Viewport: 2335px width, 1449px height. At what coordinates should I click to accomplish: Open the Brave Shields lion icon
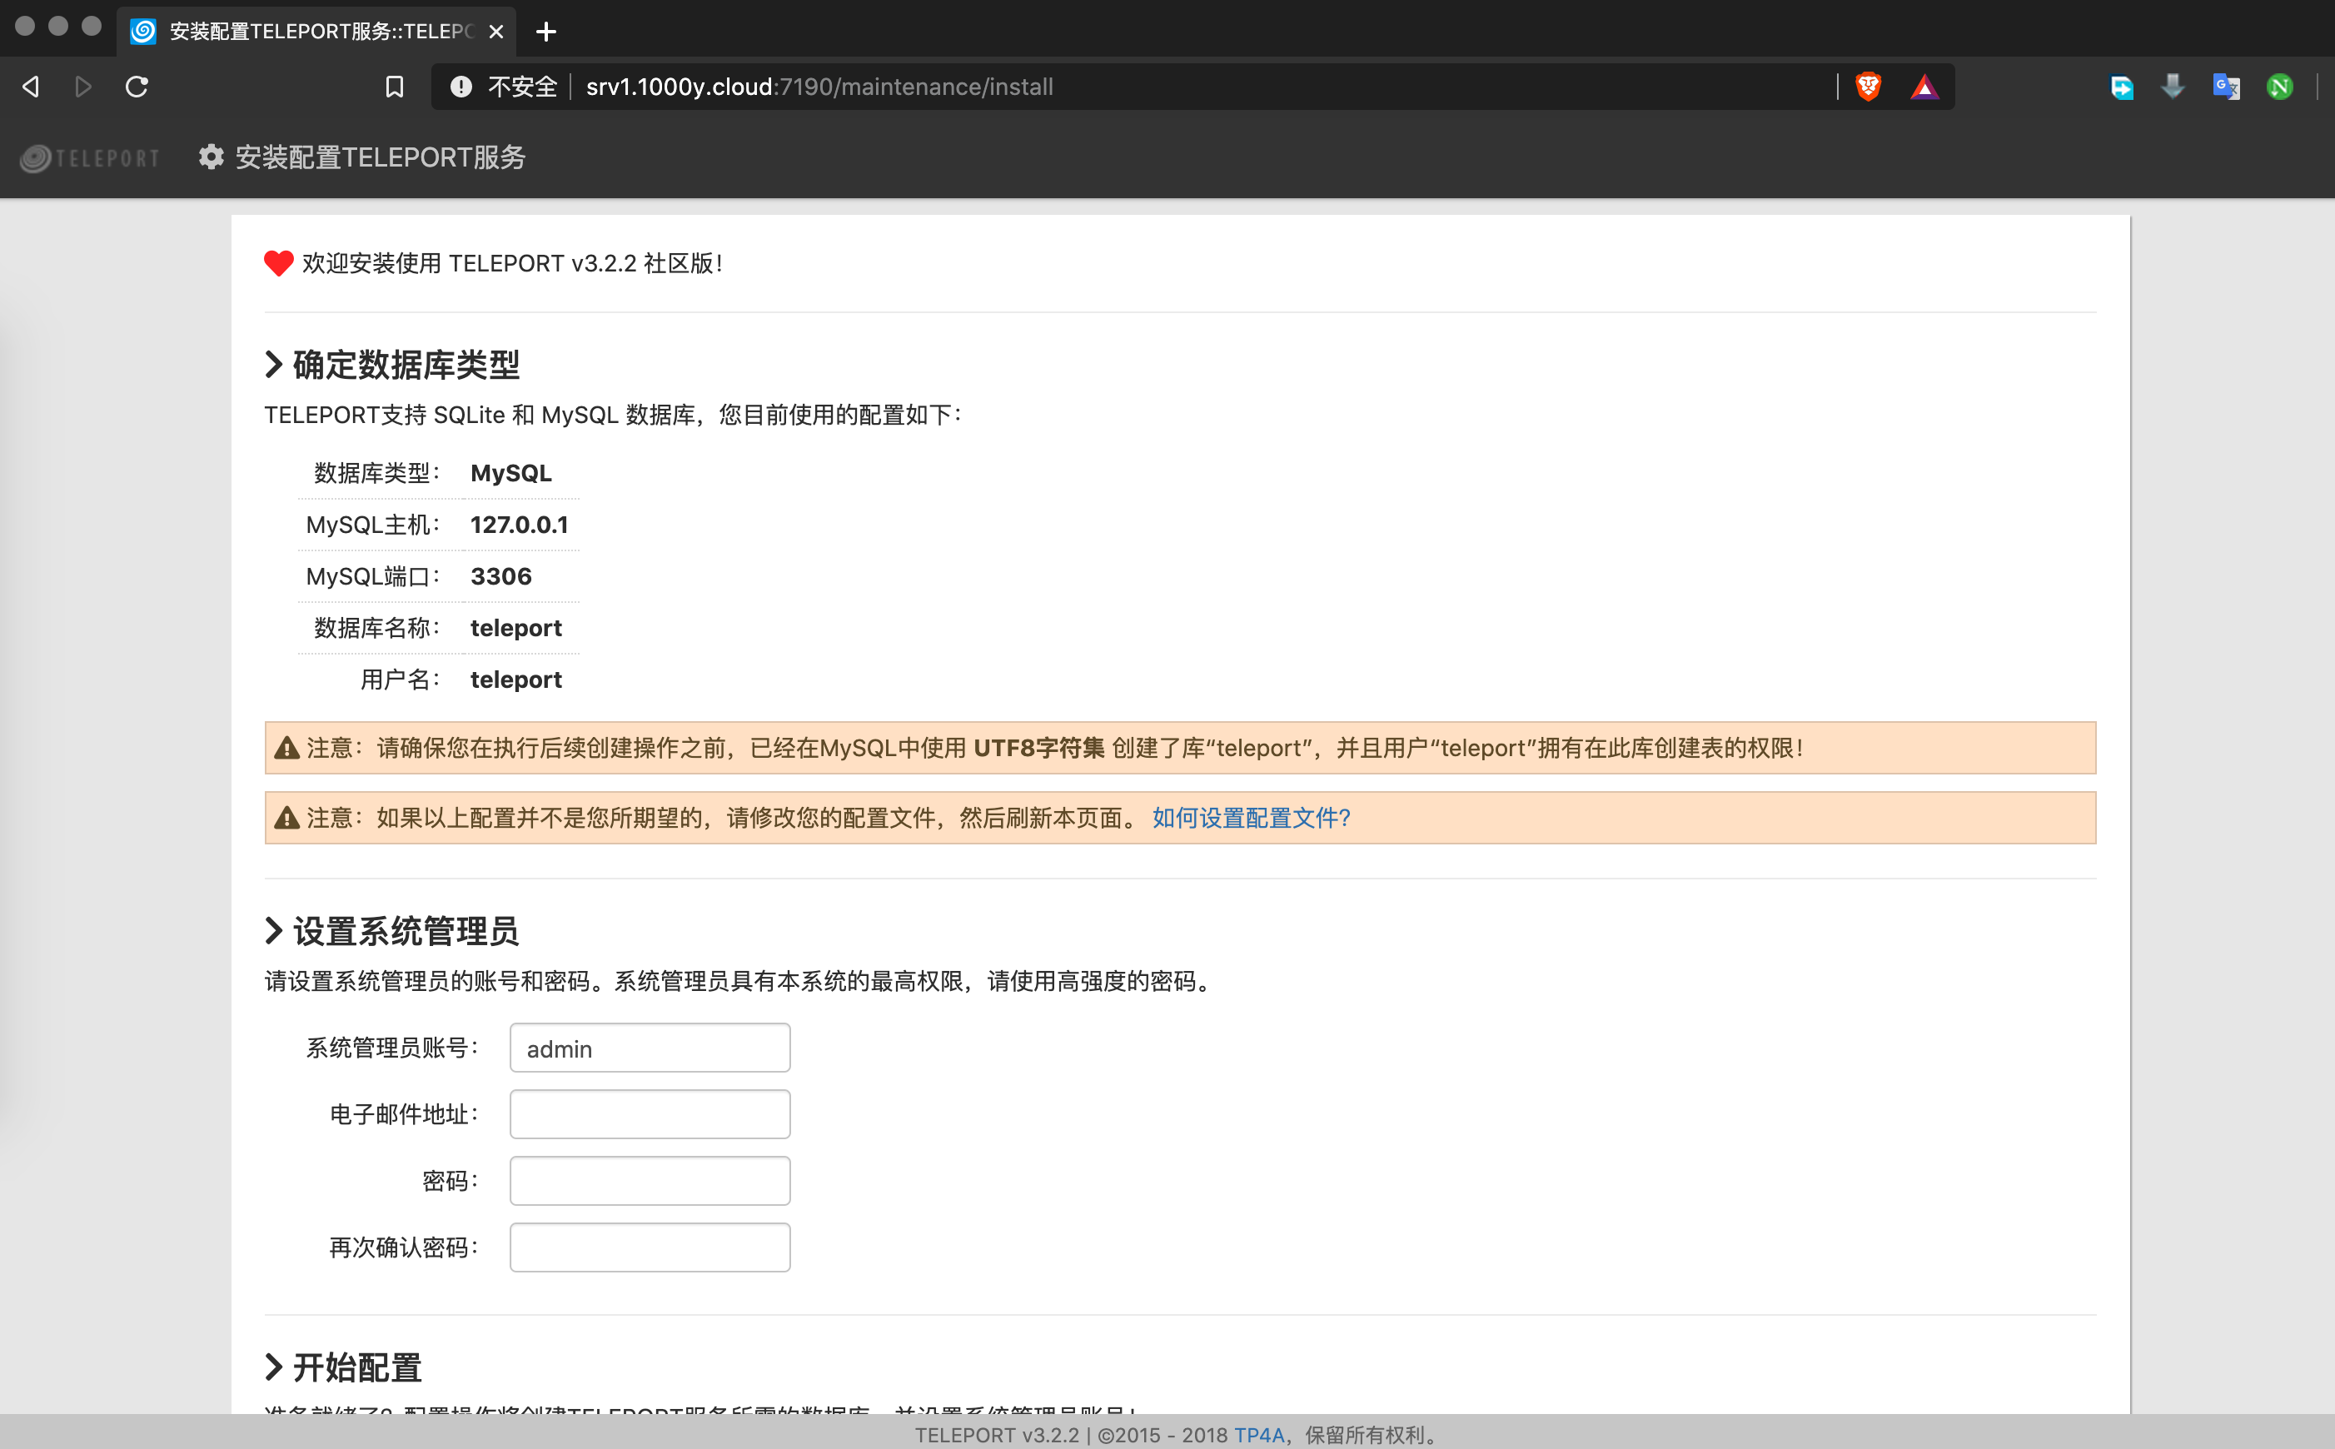pos(1868,87)
